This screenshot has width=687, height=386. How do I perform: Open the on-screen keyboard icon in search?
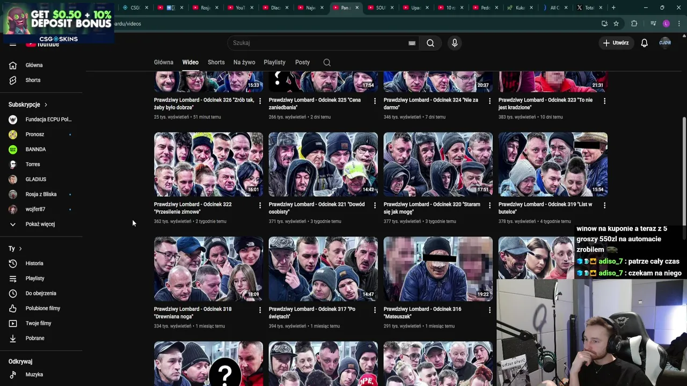(x=412, y=43)
